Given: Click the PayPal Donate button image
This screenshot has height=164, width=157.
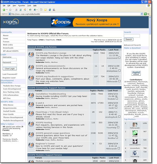Looking at the screenshot, I should [x=136, y=73].
